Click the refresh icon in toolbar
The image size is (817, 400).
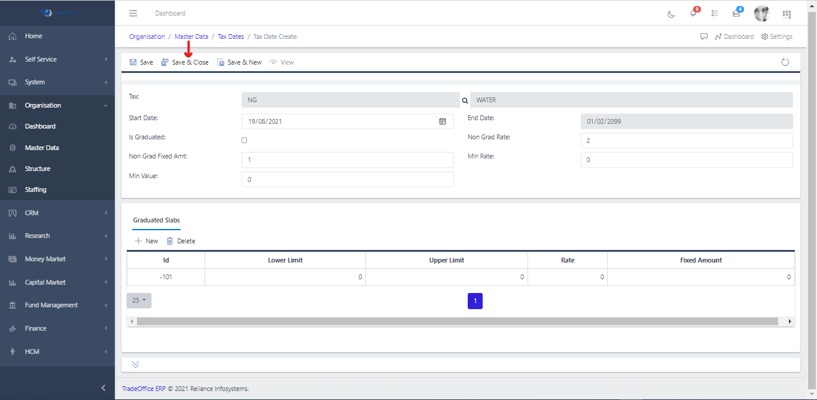[x=785, y=62]
